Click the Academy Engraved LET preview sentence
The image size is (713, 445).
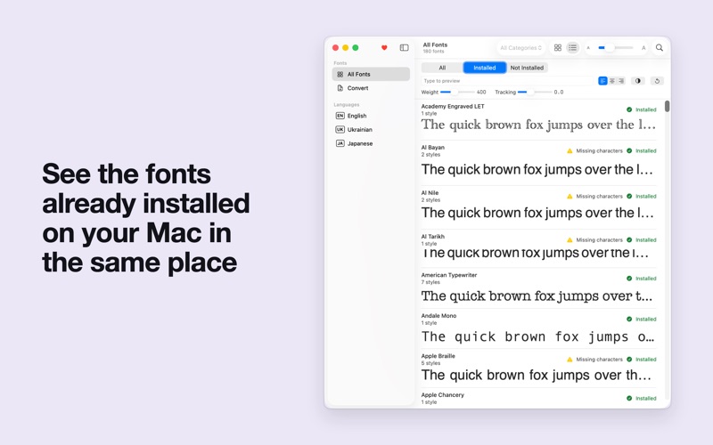(x=538, y=125)
